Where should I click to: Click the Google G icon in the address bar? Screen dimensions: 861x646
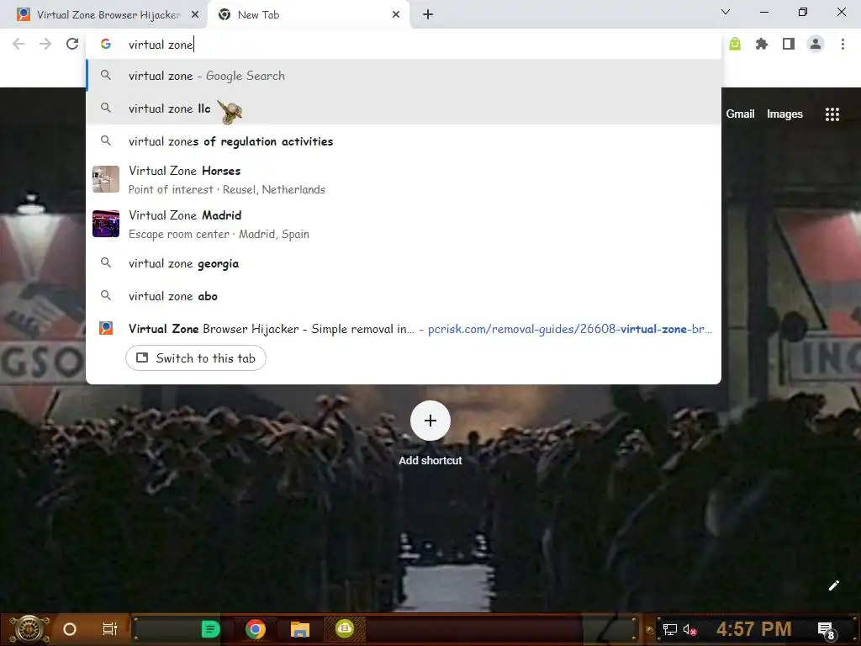(106, 44)
